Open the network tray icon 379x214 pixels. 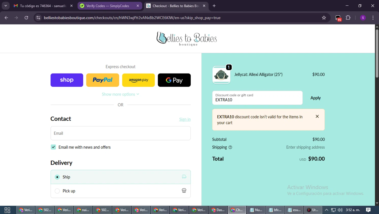pyautogui.click(x=334, y=210)
